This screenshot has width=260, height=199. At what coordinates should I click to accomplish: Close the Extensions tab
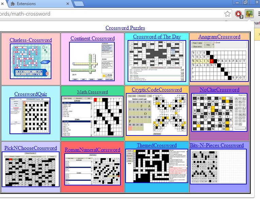[x=68, y=4]
